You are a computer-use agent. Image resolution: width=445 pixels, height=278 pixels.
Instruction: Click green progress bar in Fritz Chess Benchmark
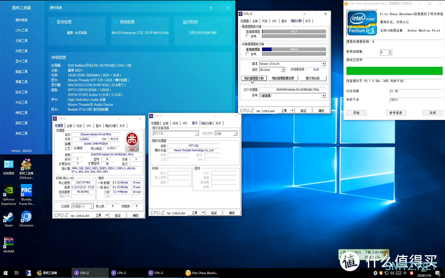[x=394, y=70]
